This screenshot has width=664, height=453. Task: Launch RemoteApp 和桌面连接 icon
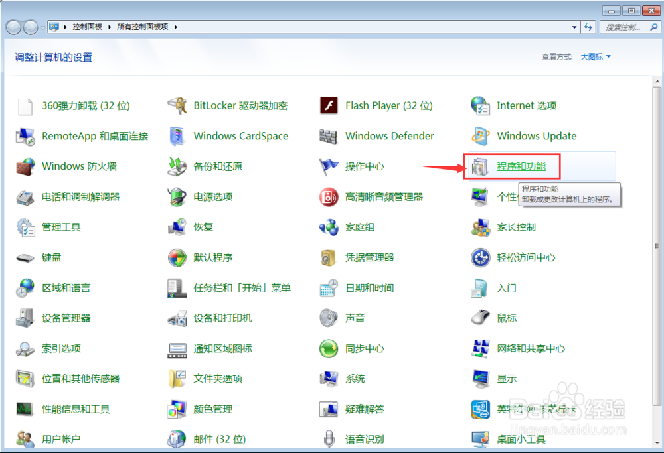pyautogui.click(x=25, y=136)
